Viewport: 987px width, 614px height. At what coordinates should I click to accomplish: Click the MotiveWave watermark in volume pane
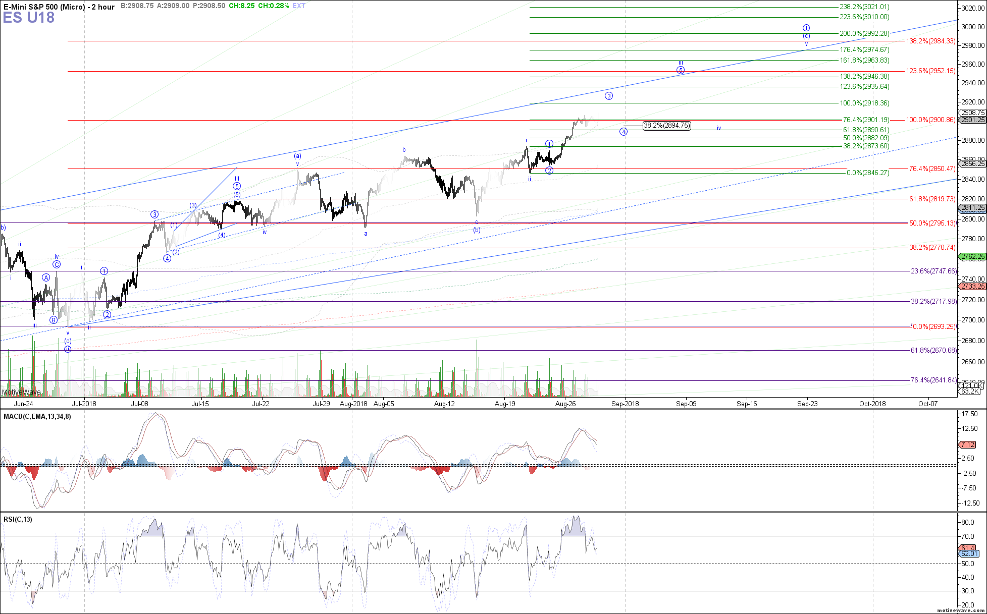tap(21, 392)
